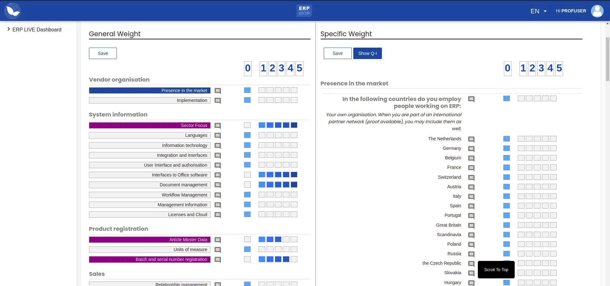The image size is (610, 286).
Task: Click the bird logo in top-left corner
Action: point(13,11)
